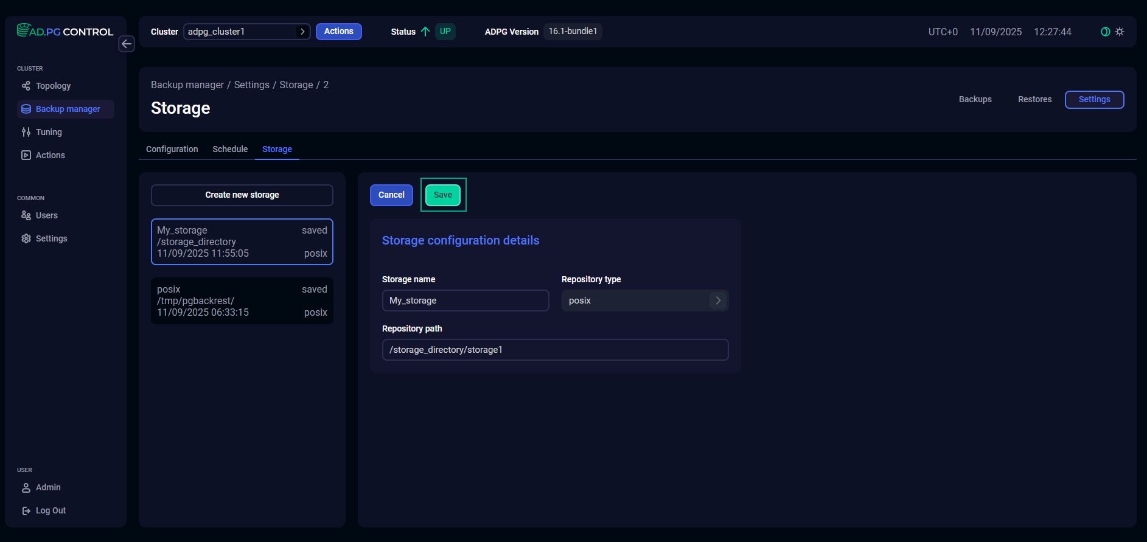Click the Actions play icon in sidebar

26,155
